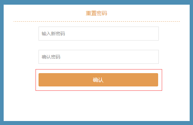Select the second password box above the button
Image resolution: width=193 pixels, height=125 pixels.
click(x=99, y=57)
